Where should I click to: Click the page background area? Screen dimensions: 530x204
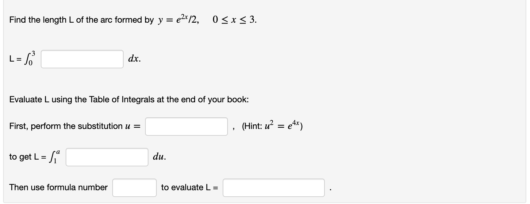click(x=429, y=77)
